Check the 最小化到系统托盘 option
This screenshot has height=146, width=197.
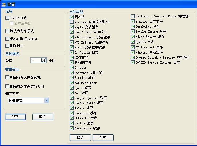7,39
